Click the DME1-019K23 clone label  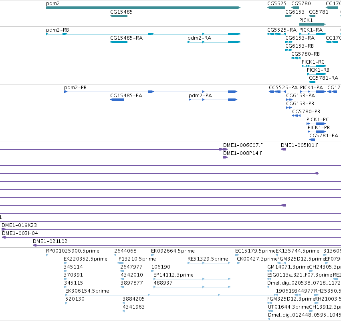[19, 225]
